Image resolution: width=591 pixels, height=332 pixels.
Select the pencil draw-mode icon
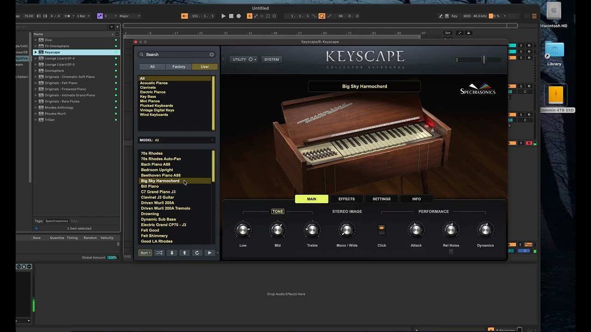(441, 16)
